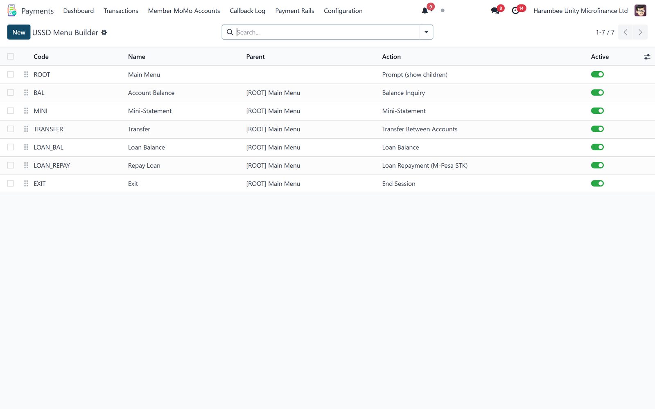Tick the checkbox for TRANSFER row
Screen dimensions: 655x409
click(11, 129)
